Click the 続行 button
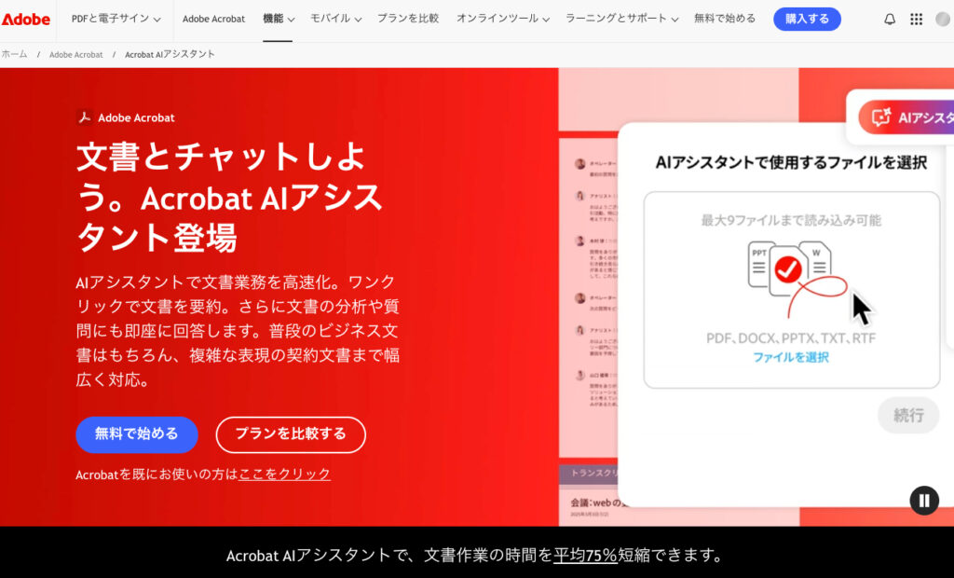The height and width of the screenshot is (578, 954). (x=908, y=416)
